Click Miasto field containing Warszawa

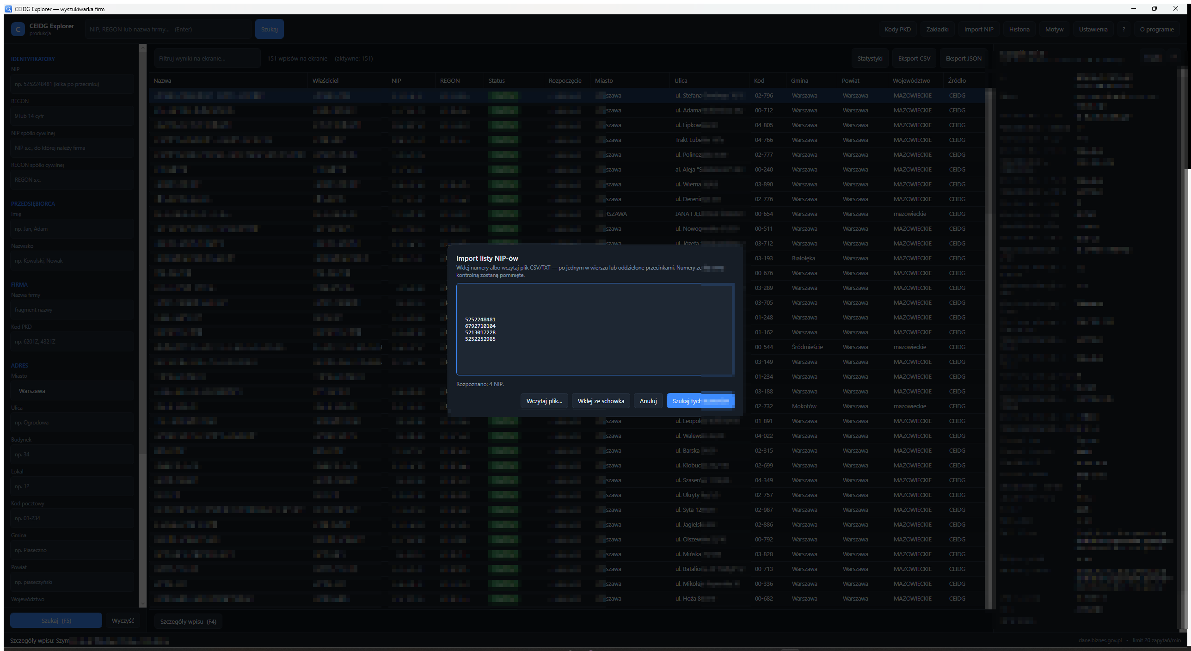pyautogui.click(x=72, y=391)
